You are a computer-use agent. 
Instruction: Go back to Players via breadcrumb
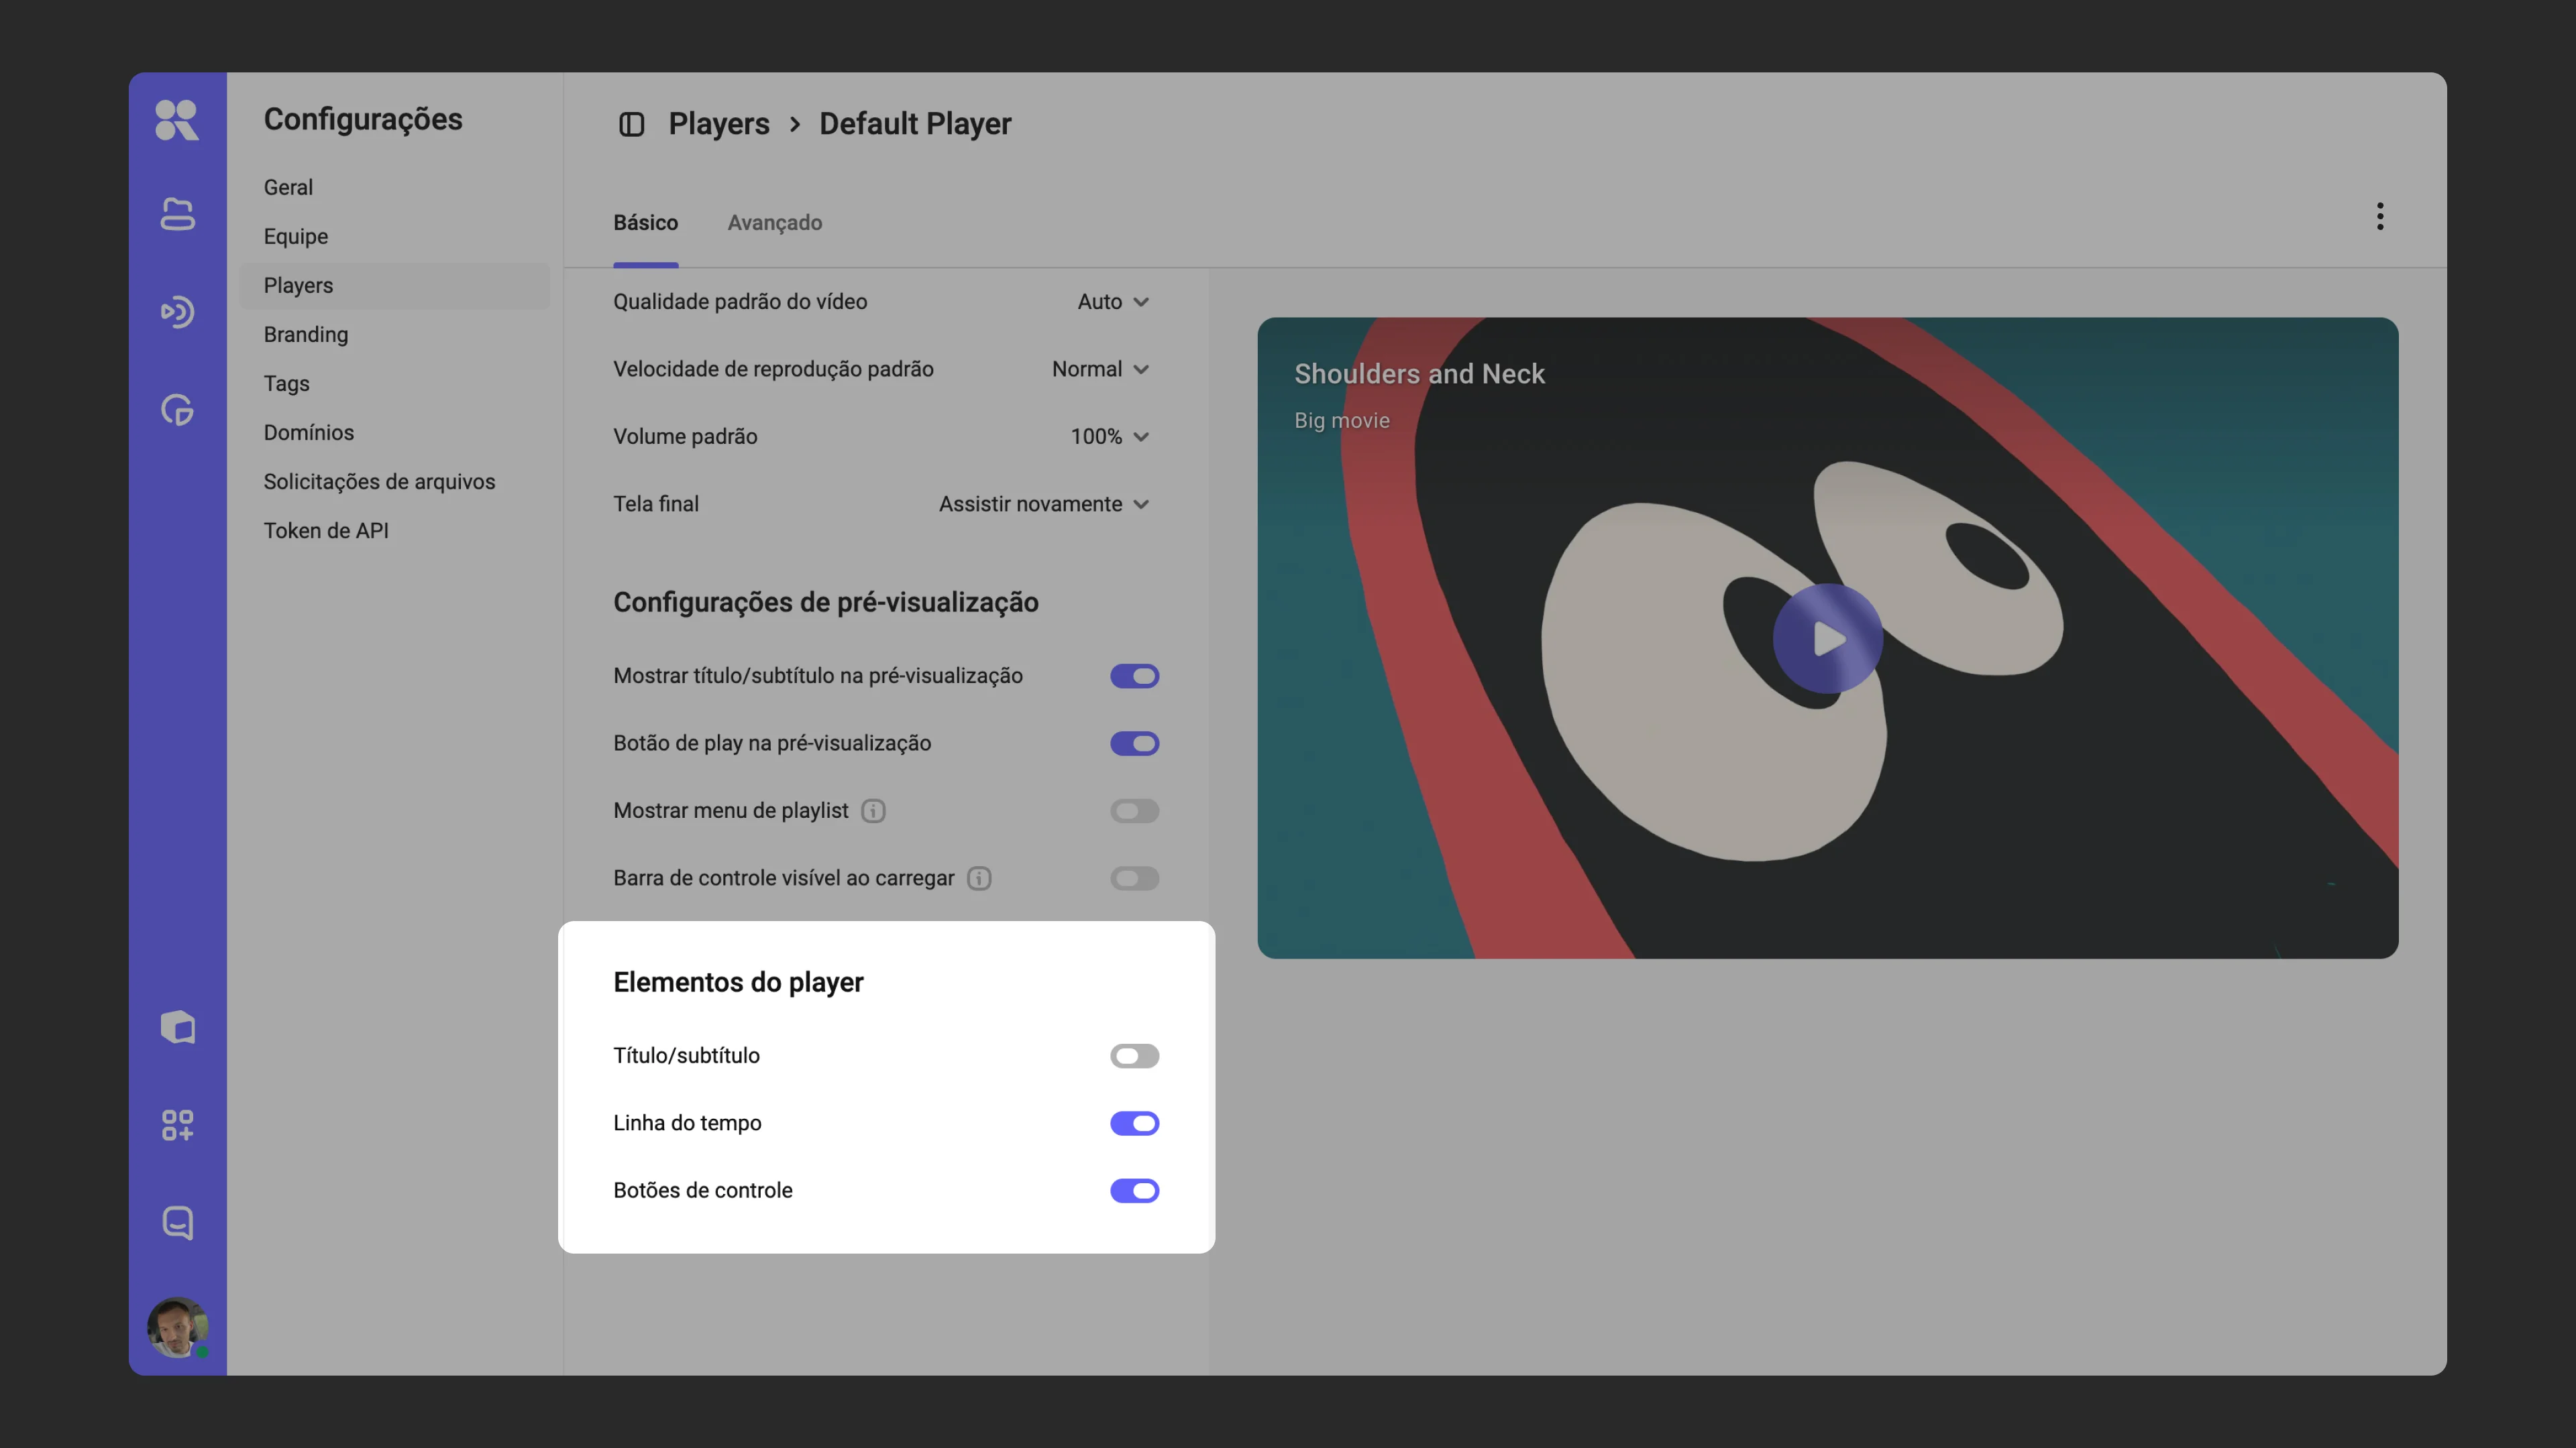click(x=719, y=124)
